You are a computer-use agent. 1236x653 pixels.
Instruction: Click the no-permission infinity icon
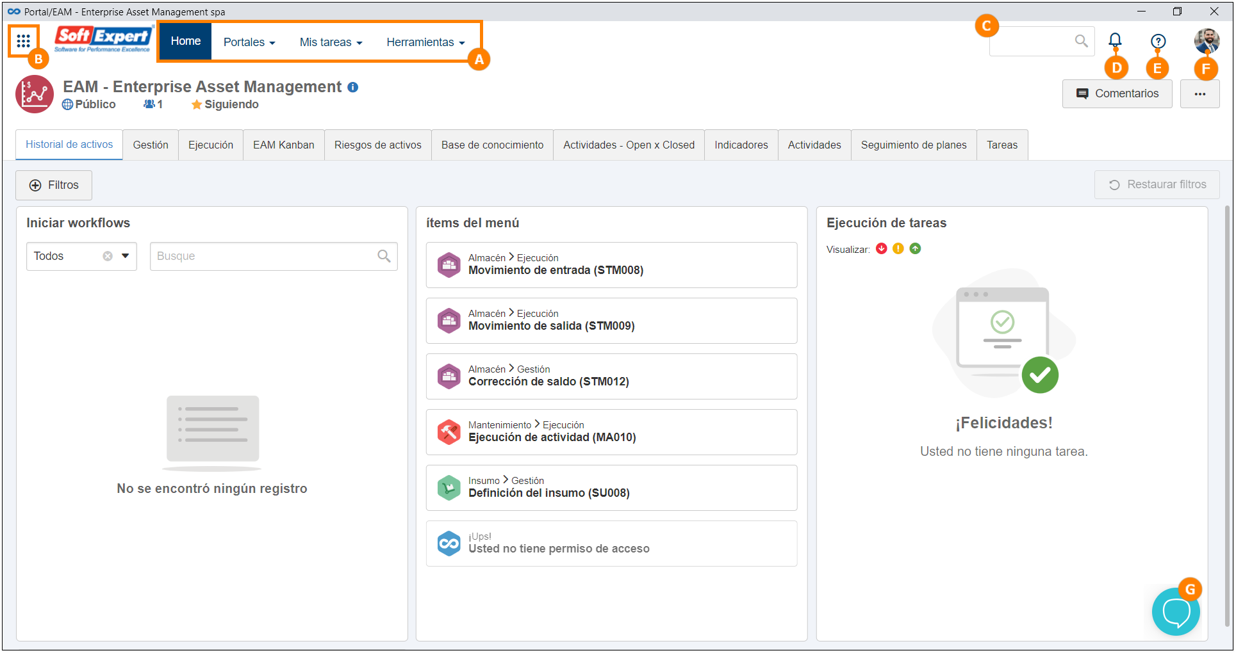click(449, 543)
